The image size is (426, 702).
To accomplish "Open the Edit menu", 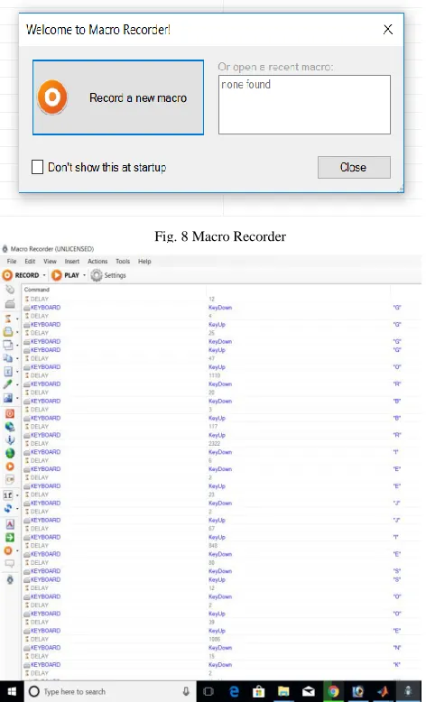I will 30,261.
